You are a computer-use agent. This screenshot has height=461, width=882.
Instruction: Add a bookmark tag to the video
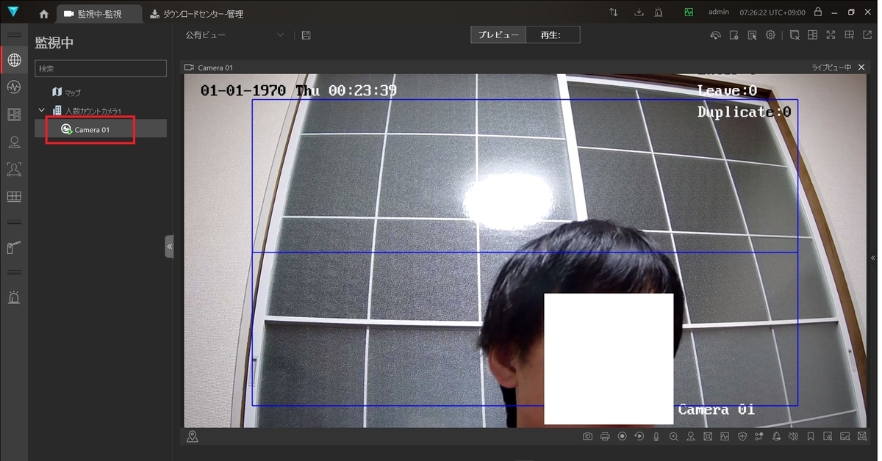click(811, 436)
